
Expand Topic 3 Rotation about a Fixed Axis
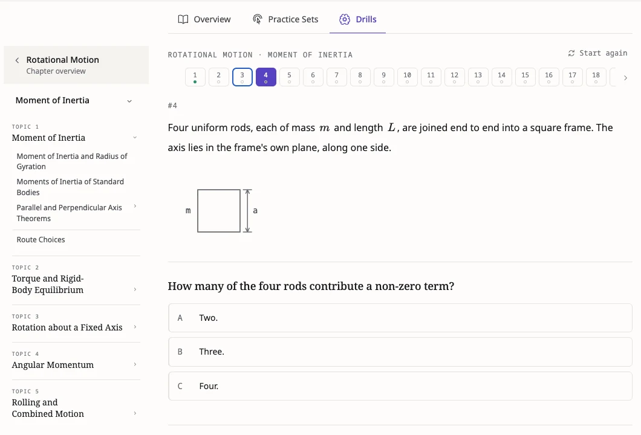(135, 327)
